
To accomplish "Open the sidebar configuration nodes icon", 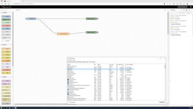I will point(189,10).
